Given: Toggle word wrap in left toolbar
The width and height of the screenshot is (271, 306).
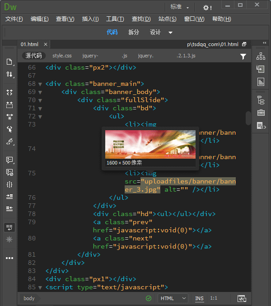Looking at the screenshot, I should (9, 227).
